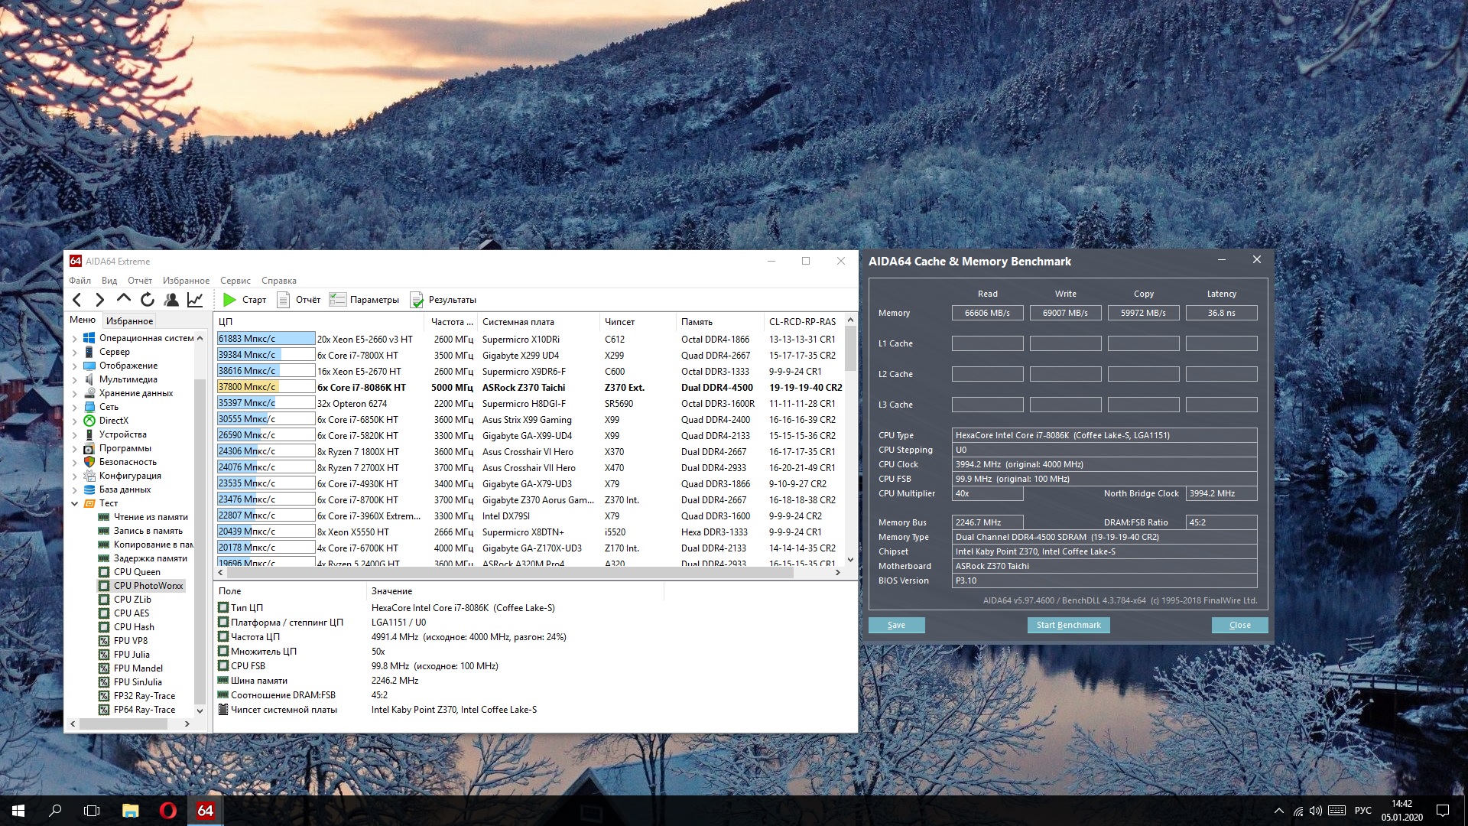Click the user profile toolbar icon
Screen dimensions: 1468x826
tap(171, 300)
